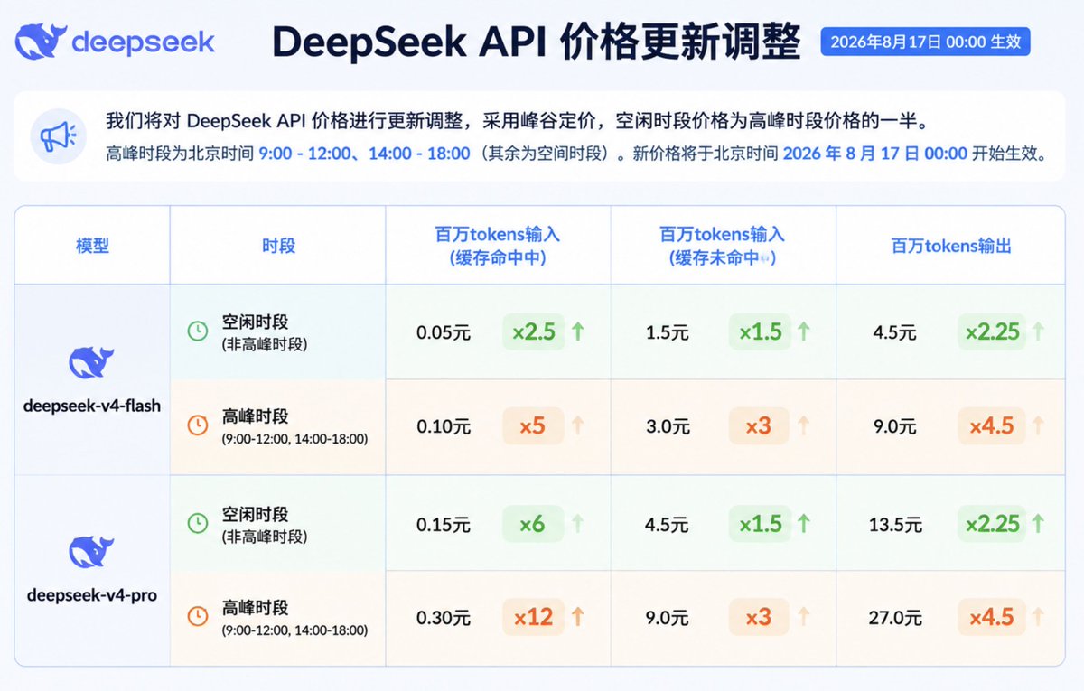Click the '1.5元' price cell
This screenshot has width=1084, height=691.
click(x=668, y=332)
